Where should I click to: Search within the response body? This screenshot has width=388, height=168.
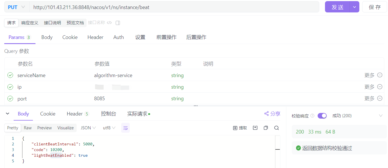coord(276,128)
